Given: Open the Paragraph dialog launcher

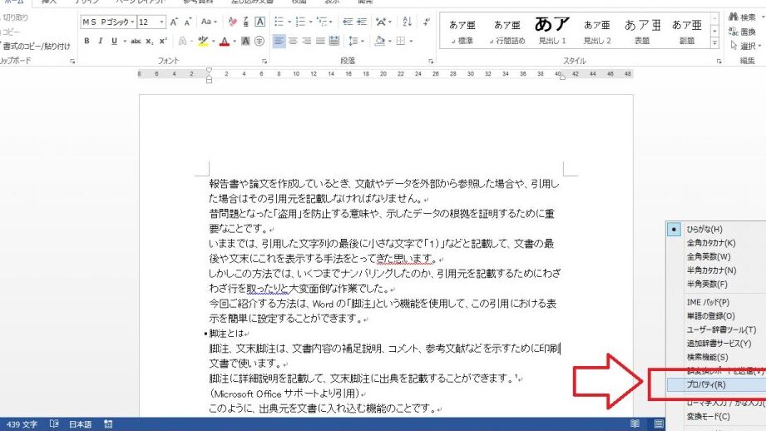Looking at the screenshot, I should pyautogui.click(x=431, y=61).
